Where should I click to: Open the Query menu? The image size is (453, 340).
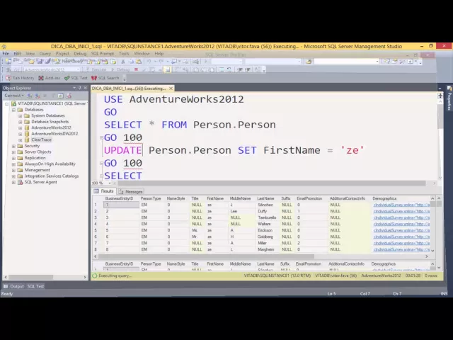(x=45, y=54)
